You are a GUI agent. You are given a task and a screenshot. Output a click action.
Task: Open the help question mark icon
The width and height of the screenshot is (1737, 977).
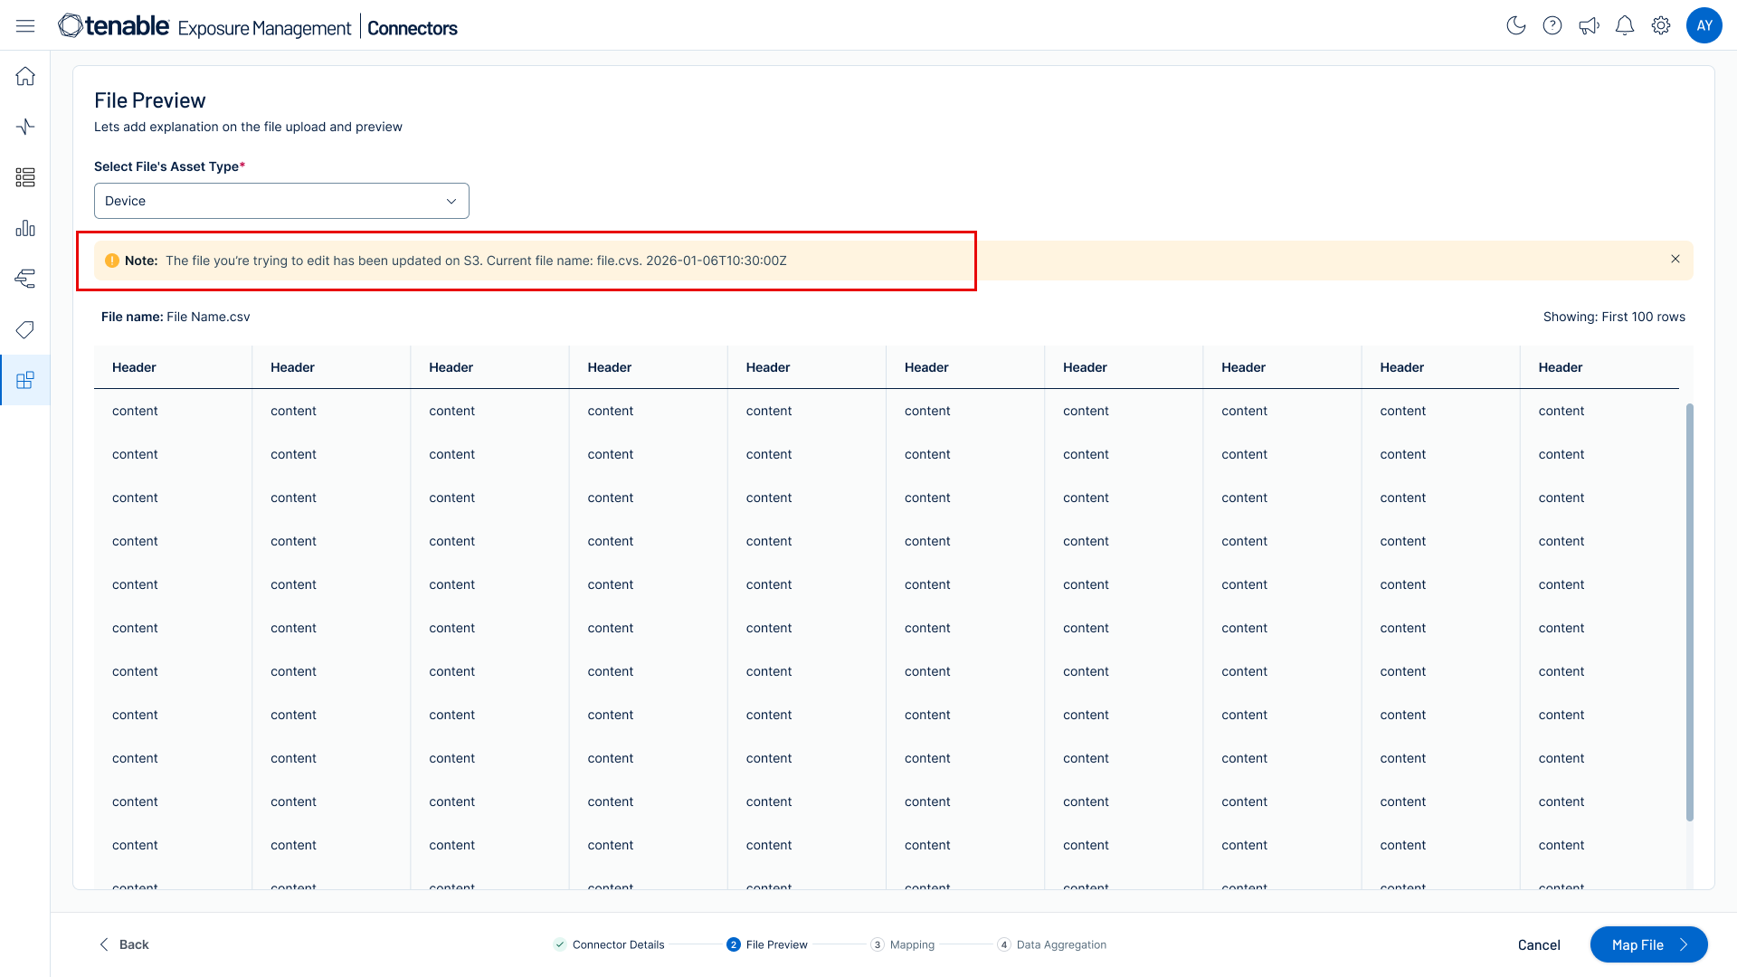(1552, 25)
